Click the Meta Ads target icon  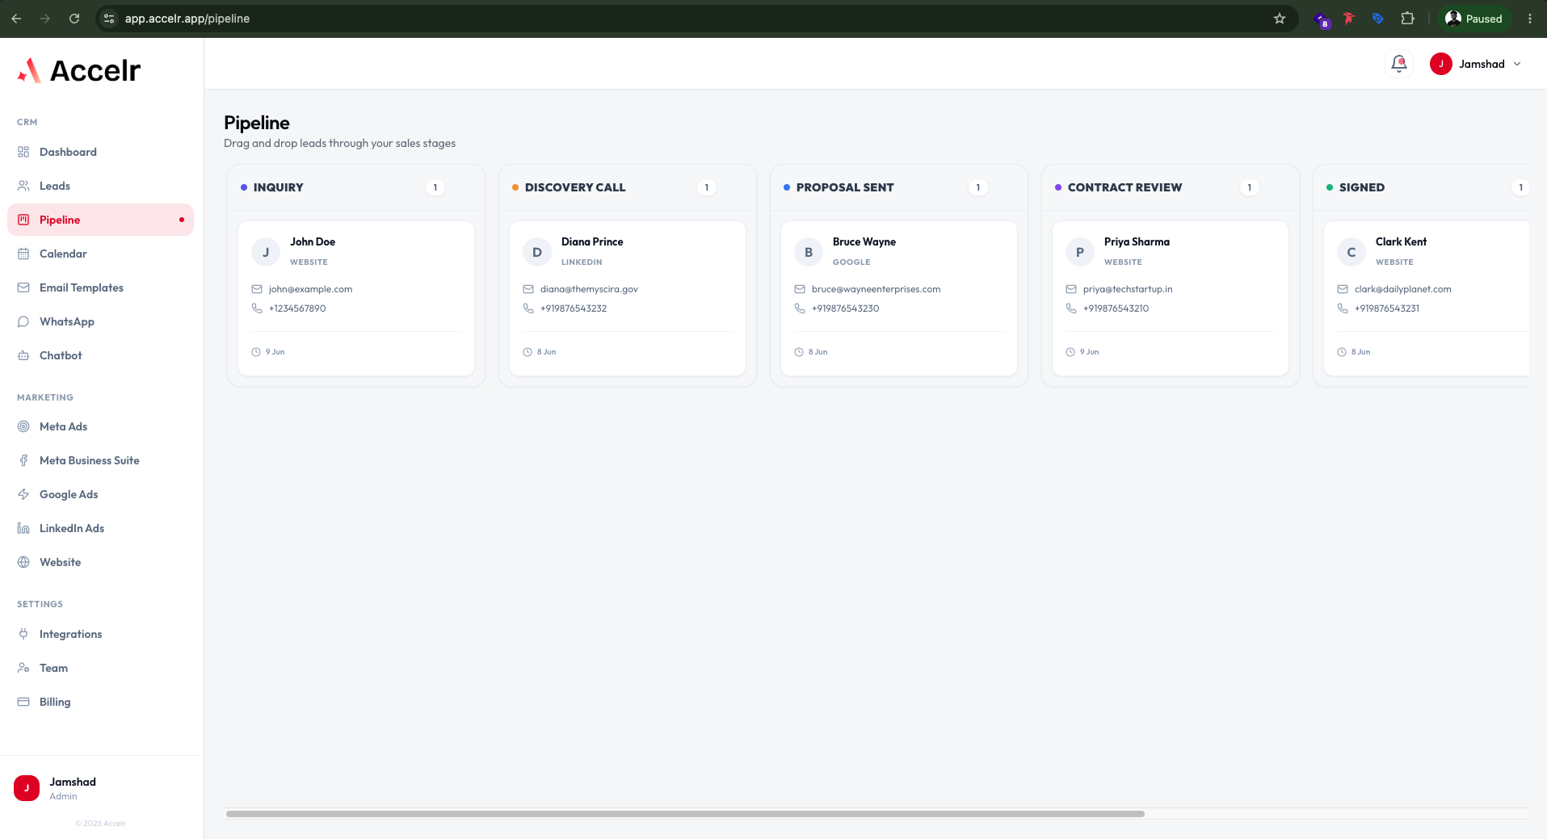coord(23,426)
